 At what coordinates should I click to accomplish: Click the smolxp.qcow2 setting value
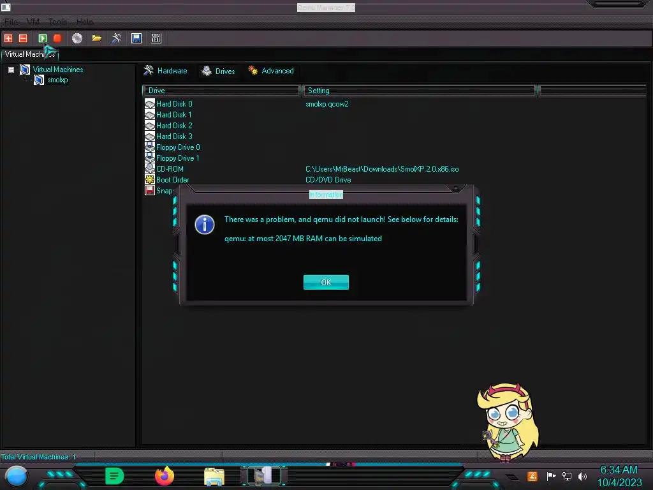tap(327, 104)
